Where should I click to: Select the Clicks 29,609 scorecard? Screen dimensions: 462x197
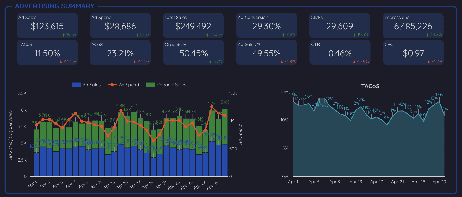tap(340, 25)
